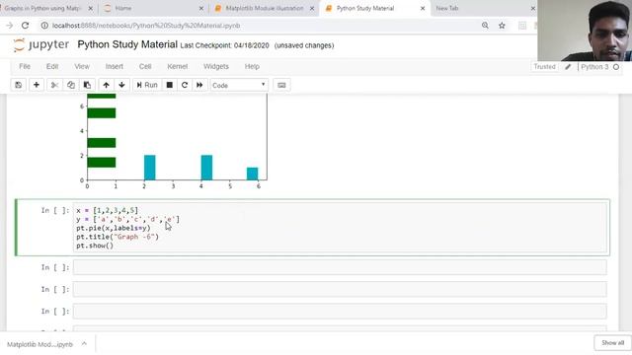Viewport: 632px width, 355px height.
Task: Select the first empty cell below pie code
Action: pos(340,267)
